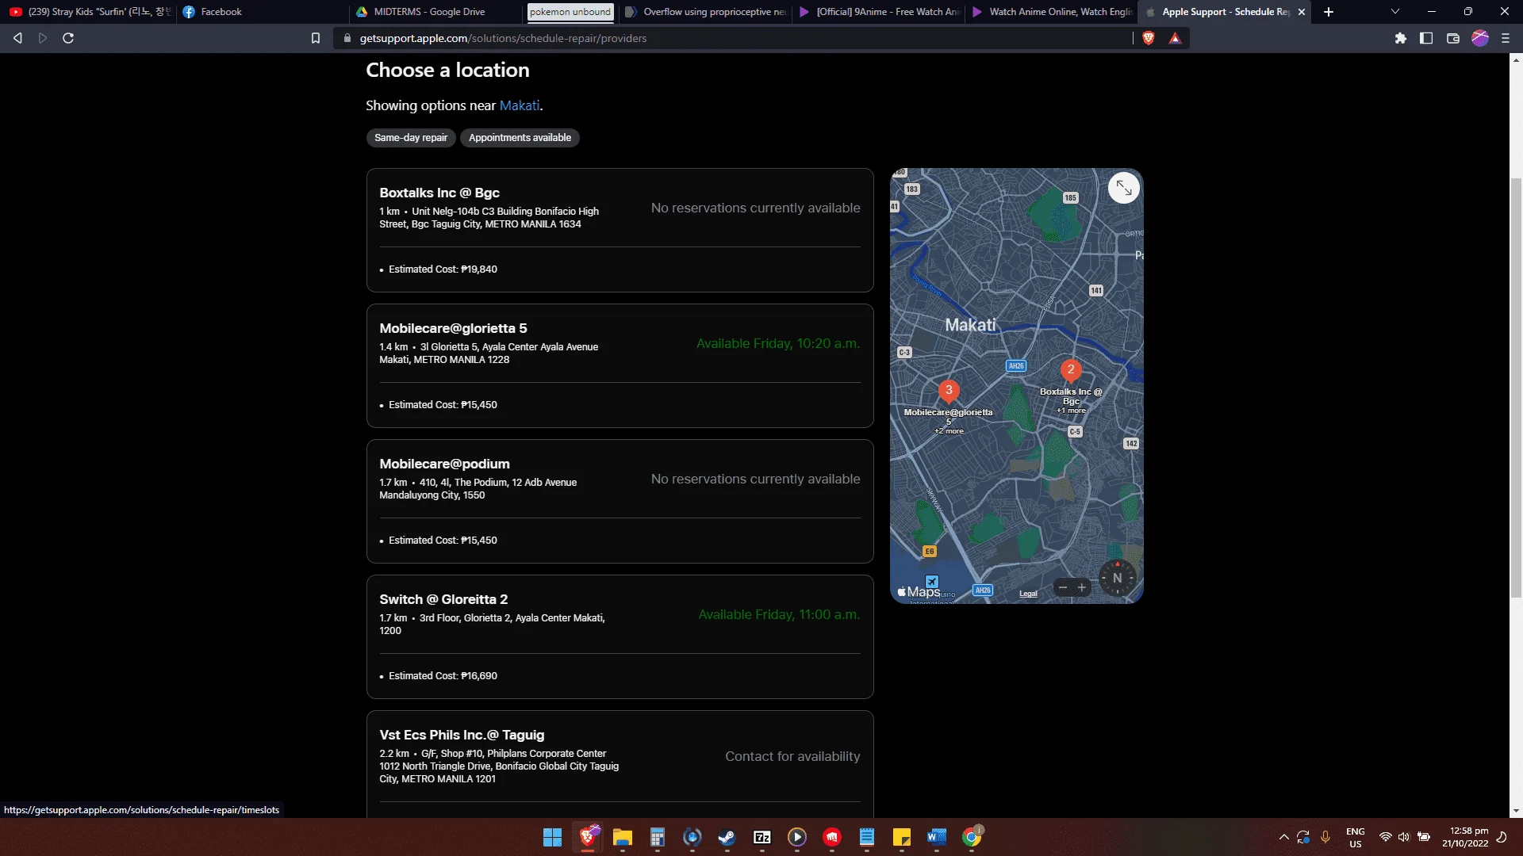Open the Brave Wallet icon
The height and width of the screenshot is (856, 1523).
coord(1453,38)
